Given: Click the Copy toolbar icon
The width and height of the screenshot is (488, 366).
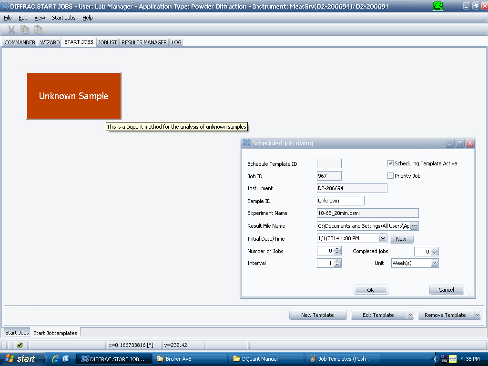Looking at the screenshot, I should [x=25, y=30].
